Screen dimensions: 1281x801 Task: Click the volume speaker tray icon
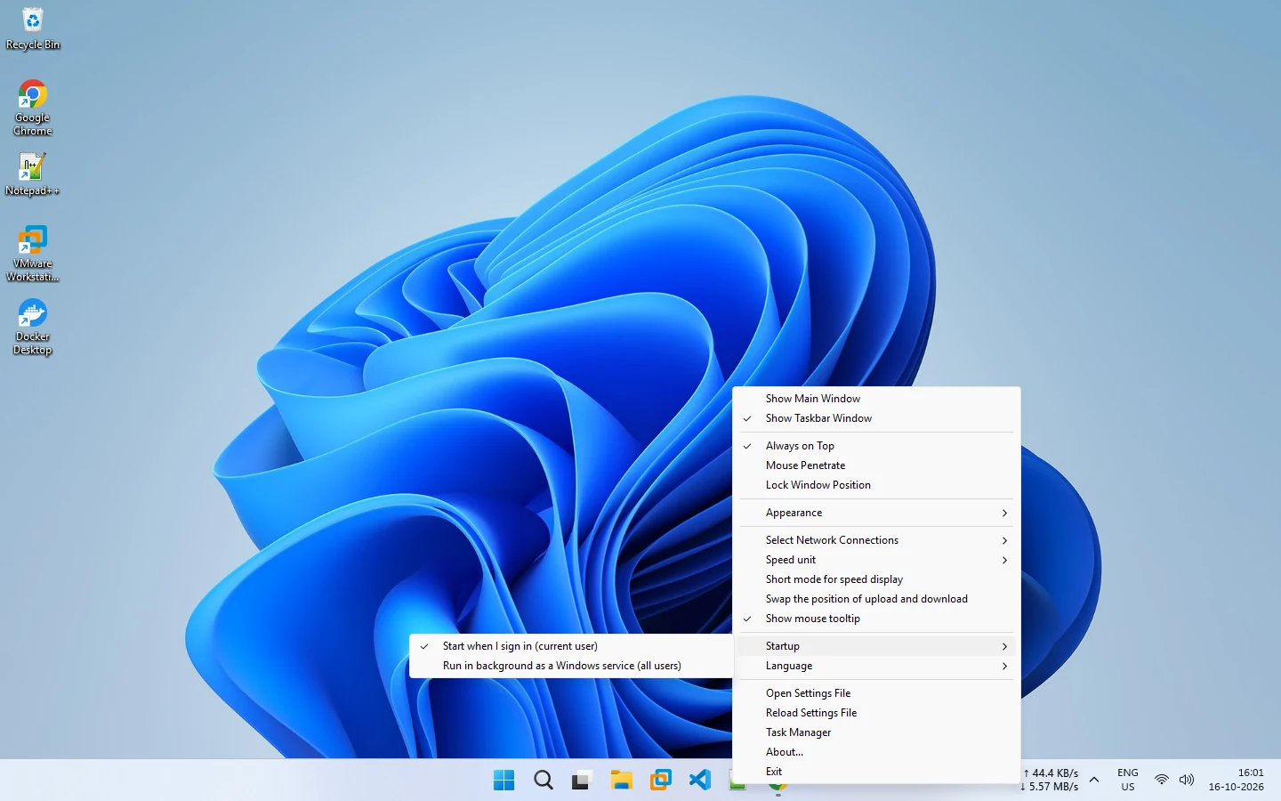click(1187, 780)
